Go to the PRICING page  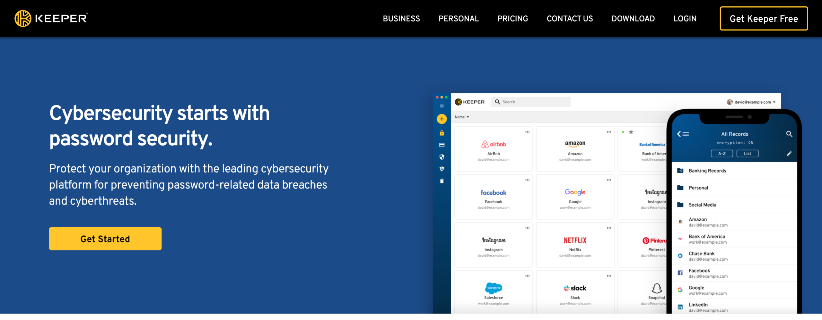tap(512, 19)
